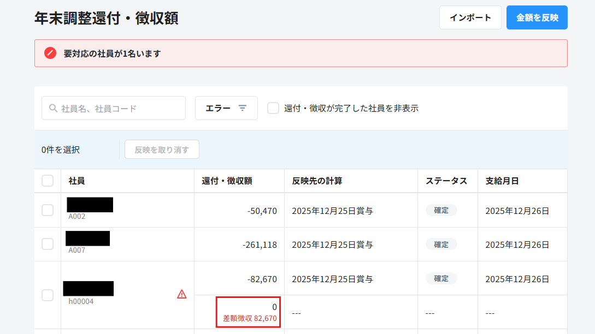Check the row checkbox for employee A007
Screen dimensions: 595x334
point(48,244)
